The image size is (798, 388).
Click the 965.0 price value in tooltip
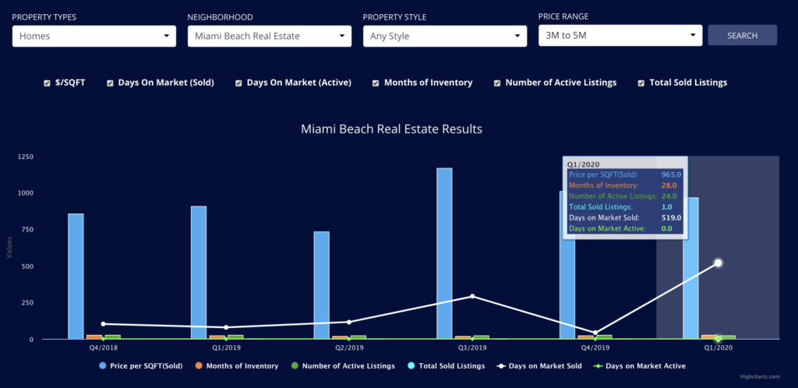(671, 175)
